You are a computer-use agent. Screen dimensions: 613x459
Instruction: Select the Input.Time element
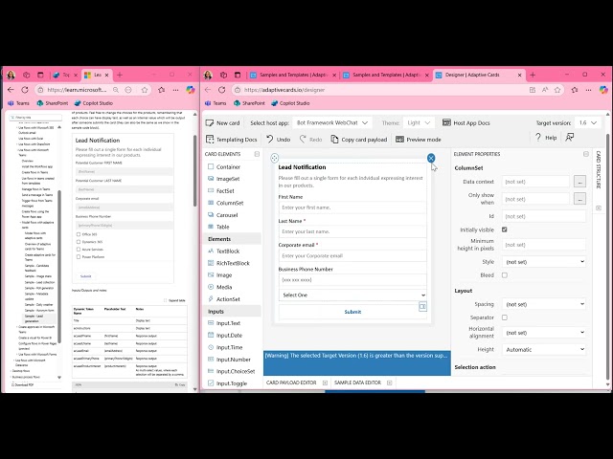225,347
